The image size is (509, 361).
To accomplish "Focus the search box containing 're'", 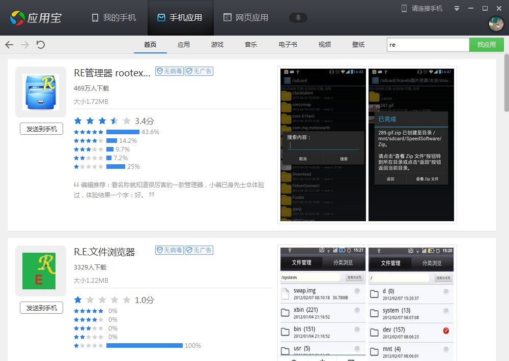I will (428, 45).
